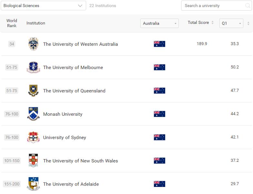The image size is (253, 194).
Task: Open Monash University institution page
Action: [63, 114]
